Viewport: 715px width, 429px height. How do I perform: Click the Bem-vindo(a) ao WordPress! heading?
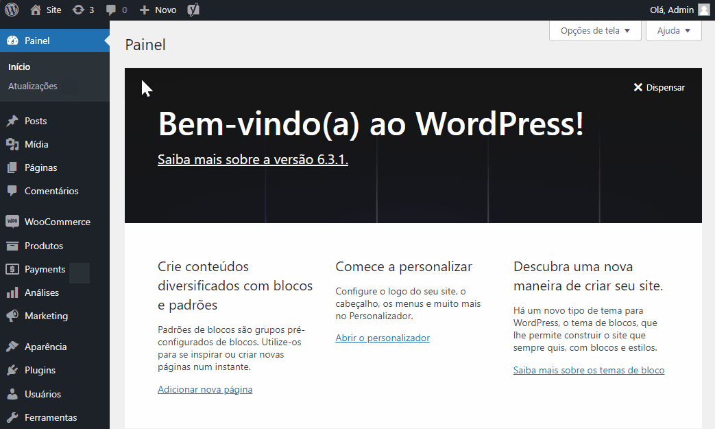tap(371, 124)
